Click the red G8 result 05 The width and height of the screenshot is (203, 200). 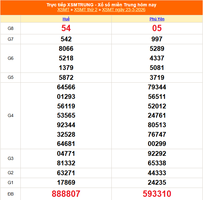(x=157, y=28)
